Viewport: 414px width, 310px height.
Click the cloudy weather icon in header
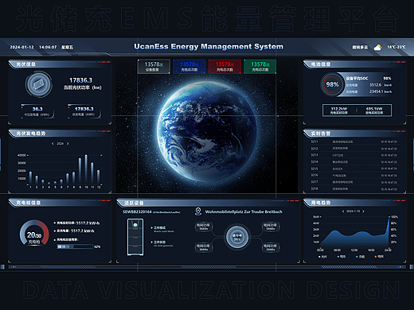coord(377,48)
